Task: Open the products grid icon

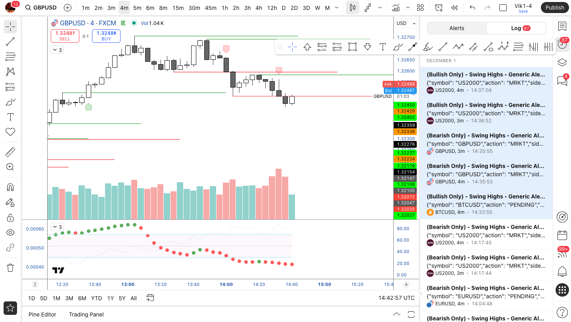Action: (562, 290)
